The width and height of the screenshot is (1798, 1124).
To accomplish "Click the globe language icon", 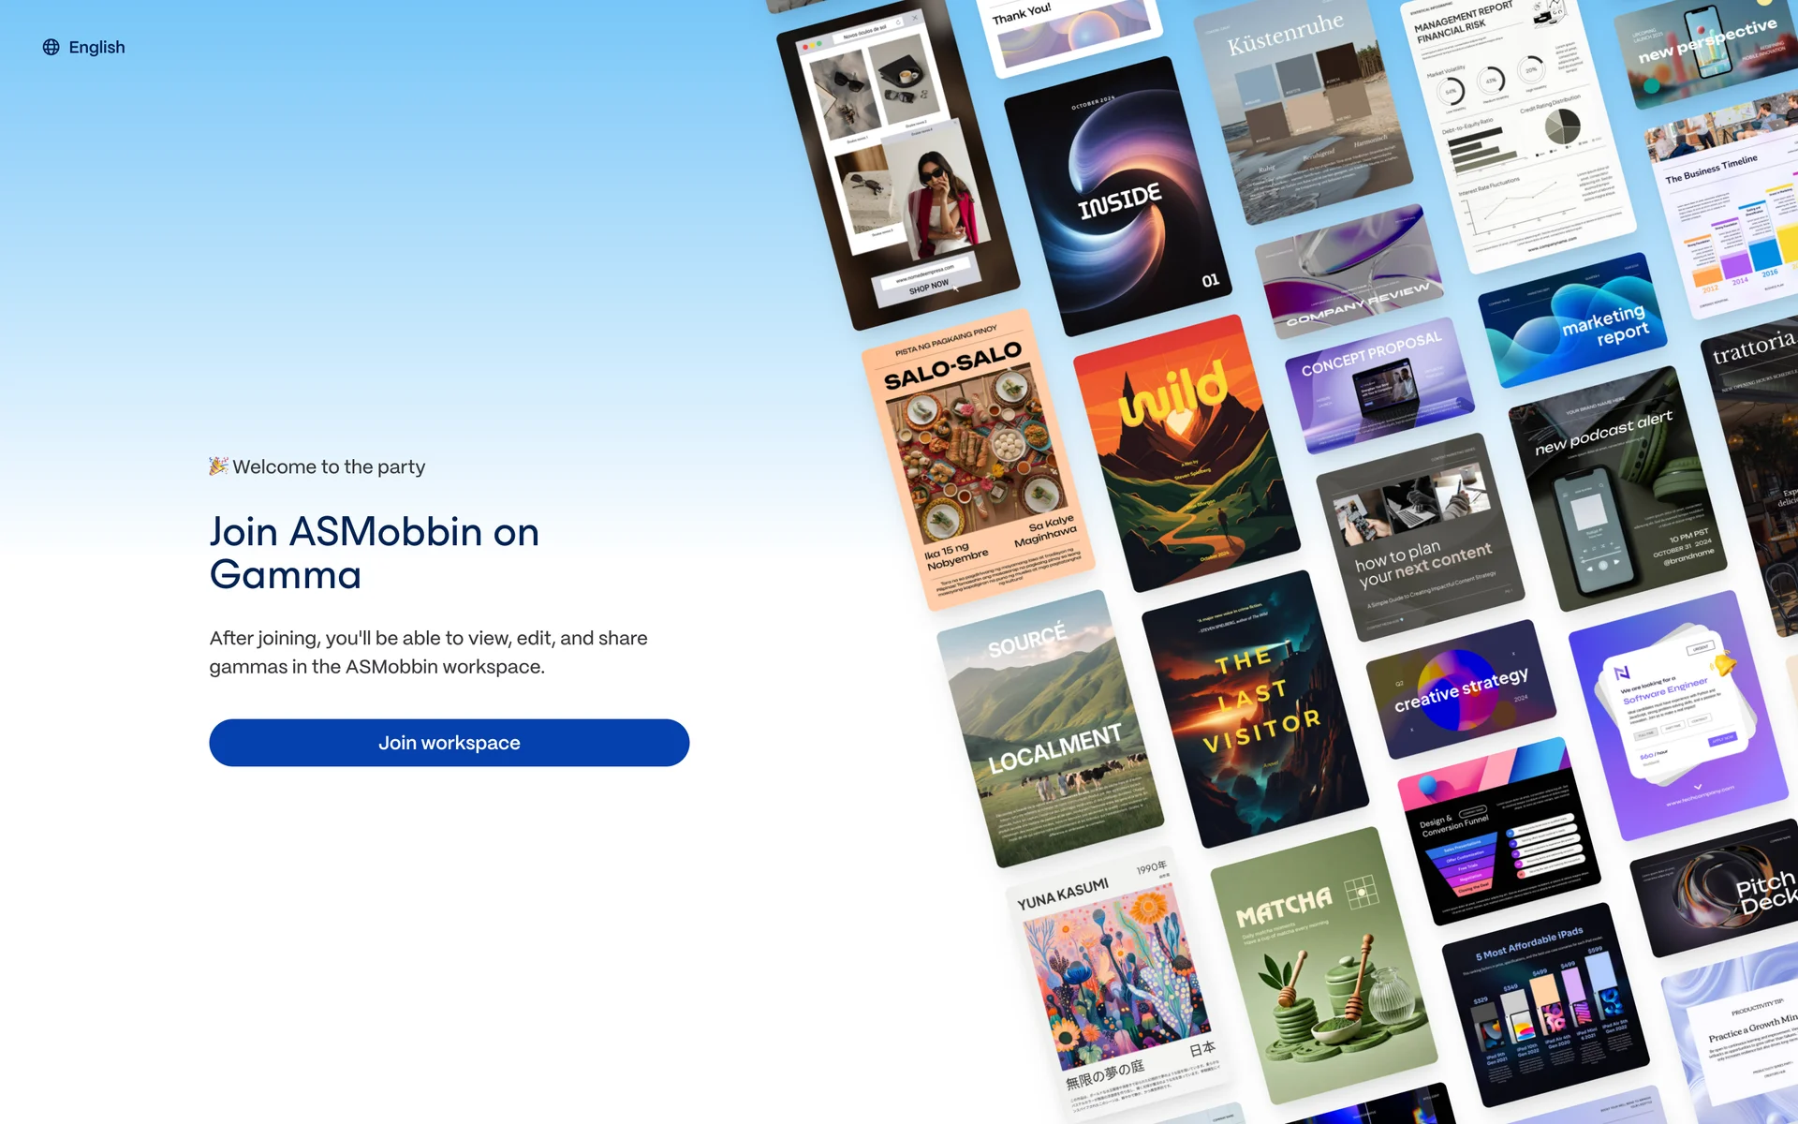I will 52,47.
